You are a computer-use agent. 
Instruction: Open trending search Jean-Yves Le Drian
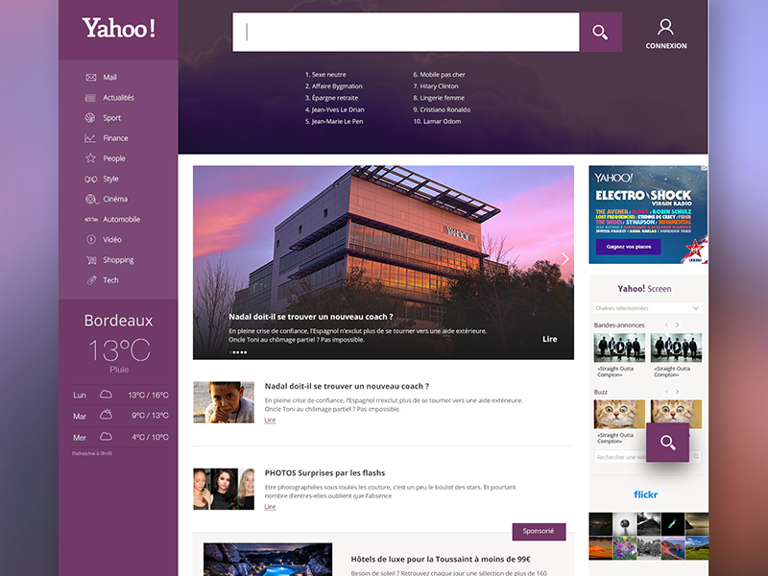[335, 109]
